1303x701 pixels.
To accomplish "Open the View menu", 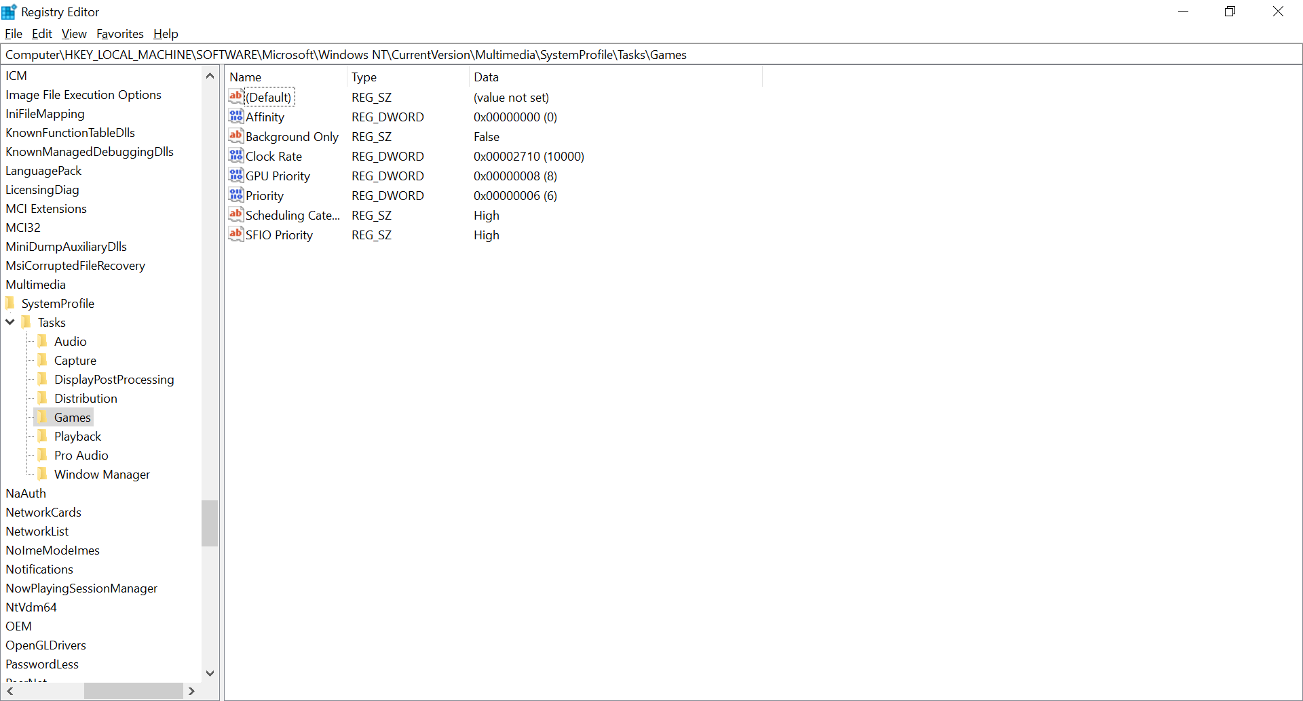I will point(74,33).
